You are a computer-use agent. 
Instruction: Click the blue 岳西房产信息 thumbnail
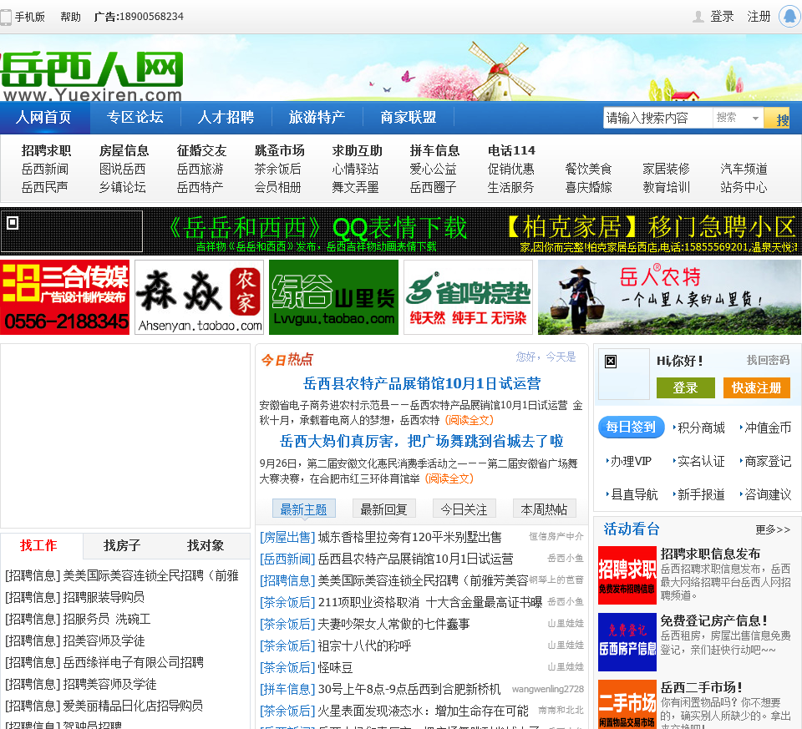[x=627, y=642]
